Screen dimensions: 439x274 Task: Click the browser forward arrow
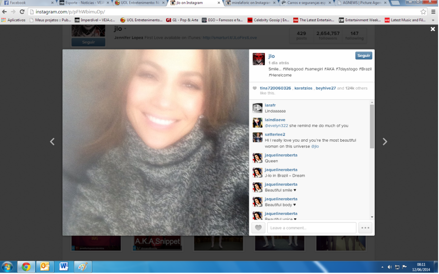pyautogui.click(x=13, y=12)
